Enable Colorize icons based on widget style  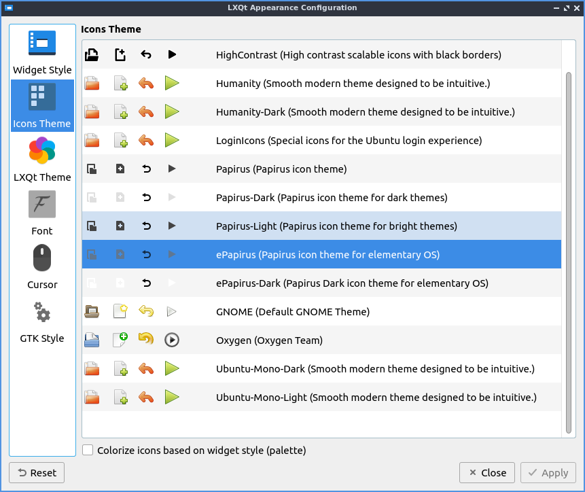(88, 450)
